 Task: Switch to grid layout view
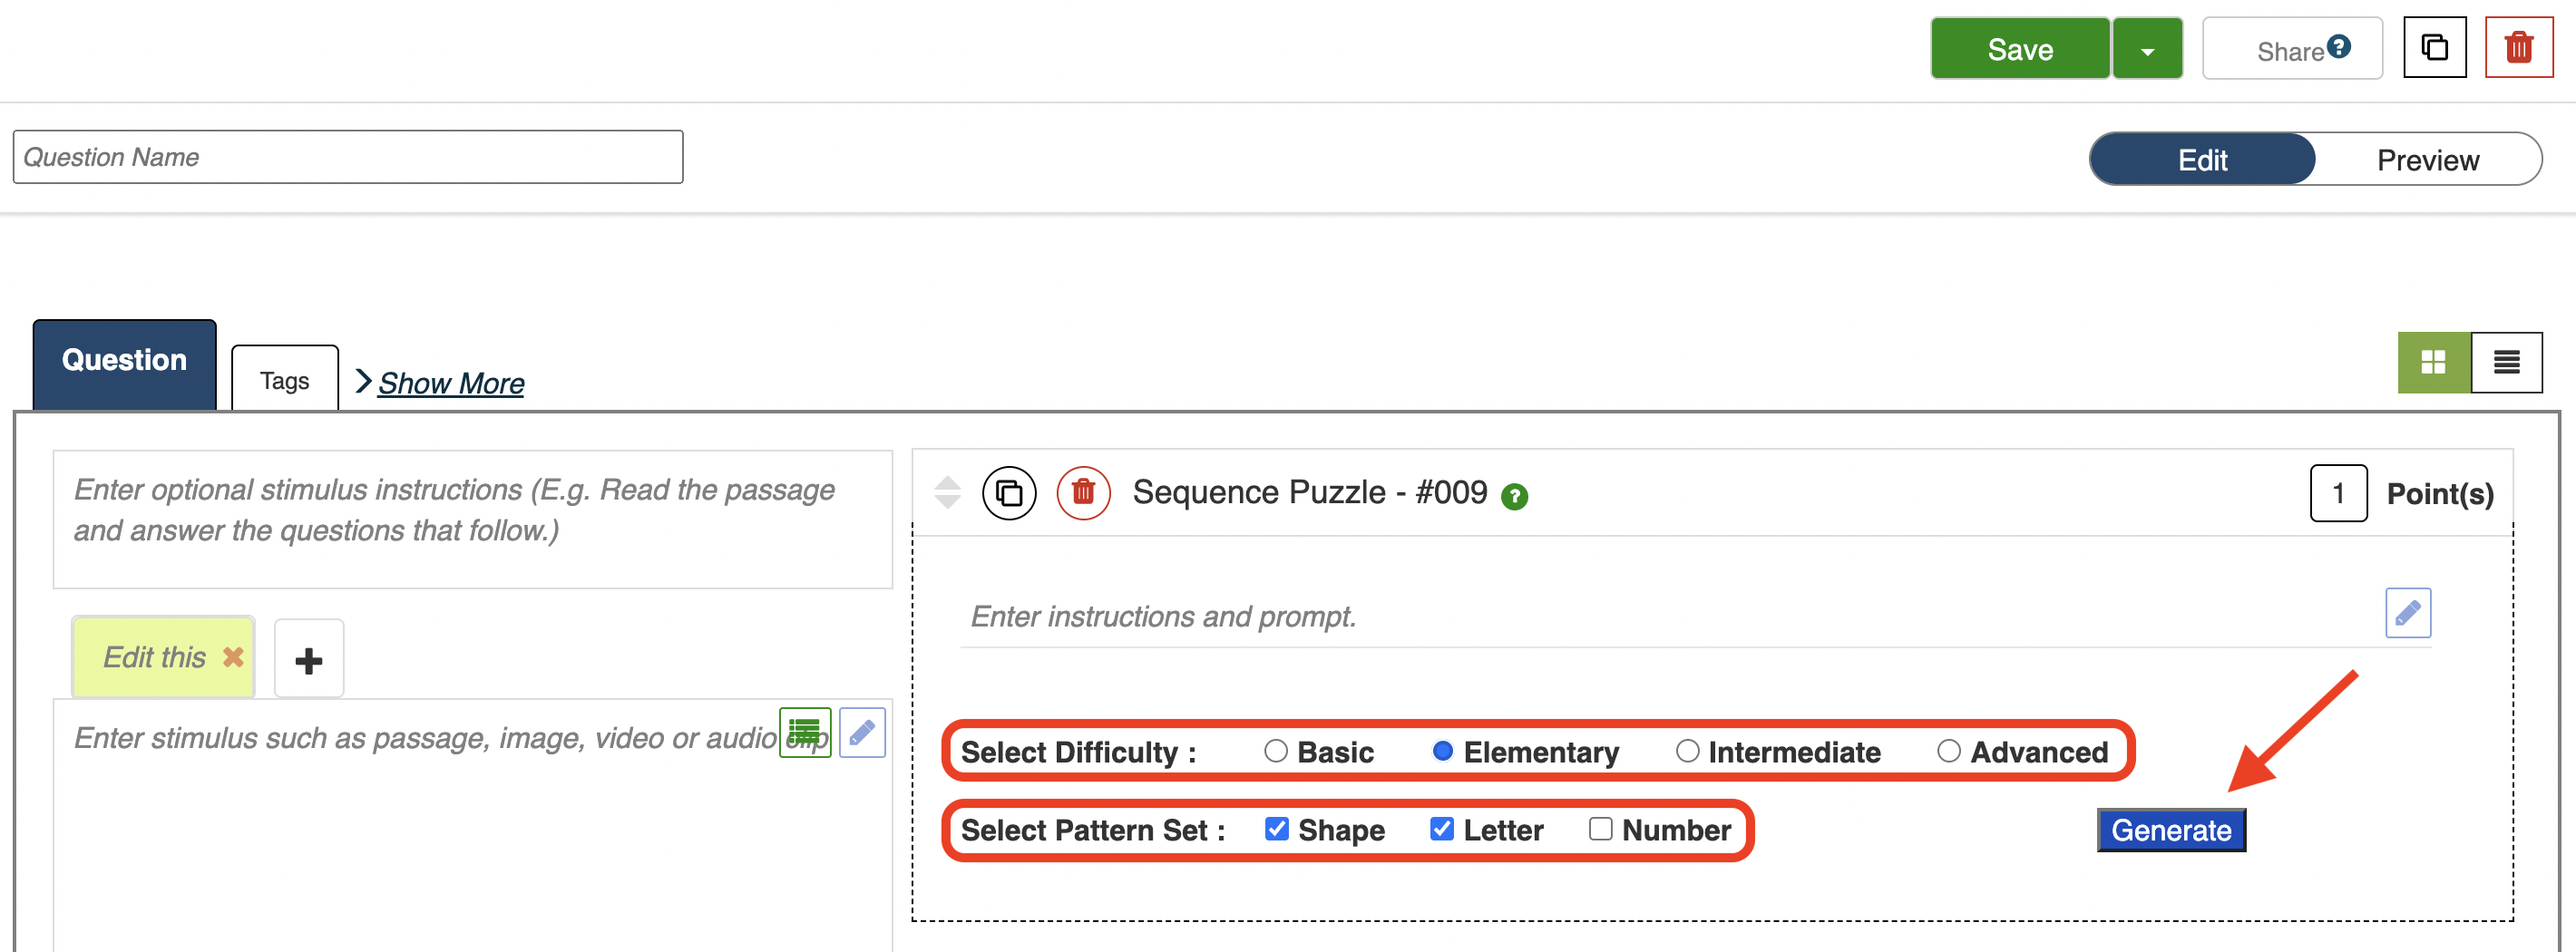point(2432,362)
